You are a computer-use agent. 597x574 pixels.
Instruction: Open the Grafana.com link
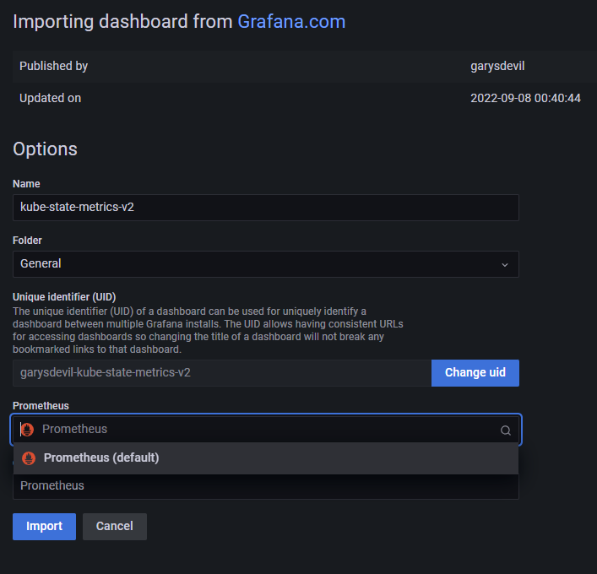[x=291, y=22]
